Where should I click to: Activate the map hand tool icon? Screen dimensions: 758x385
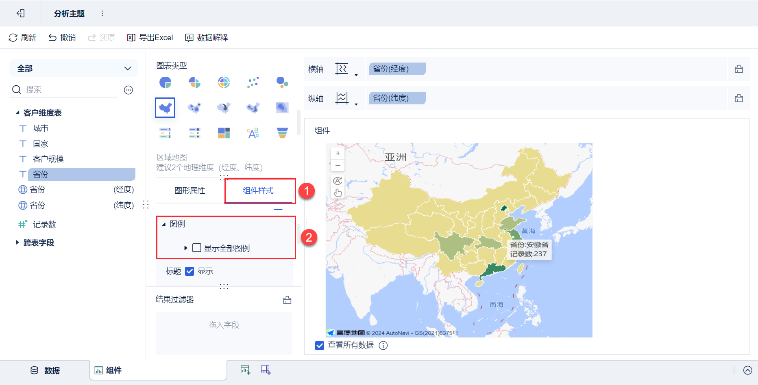click(338, 192)
